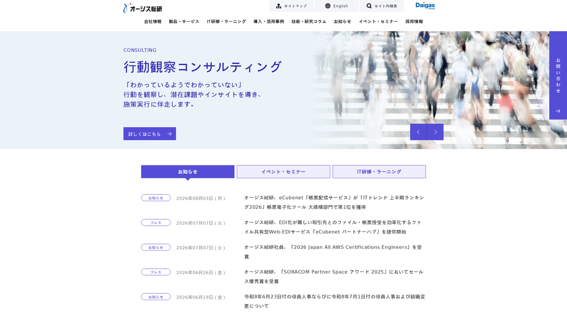Open the お問い合わせ side button

click(x=558, y=75)
